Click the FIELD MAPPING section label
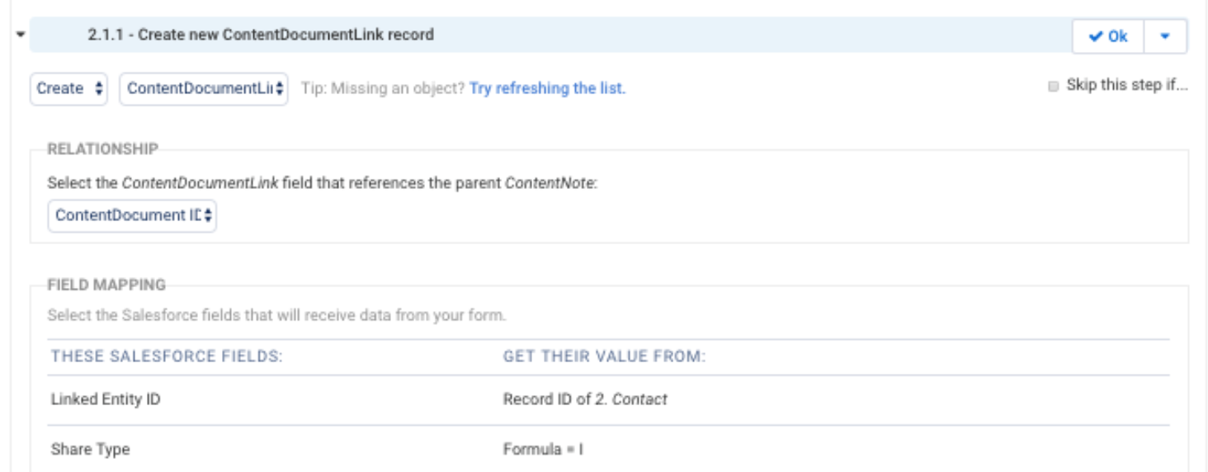Viewport: 1208px width, 472px height. coord(106,286)
